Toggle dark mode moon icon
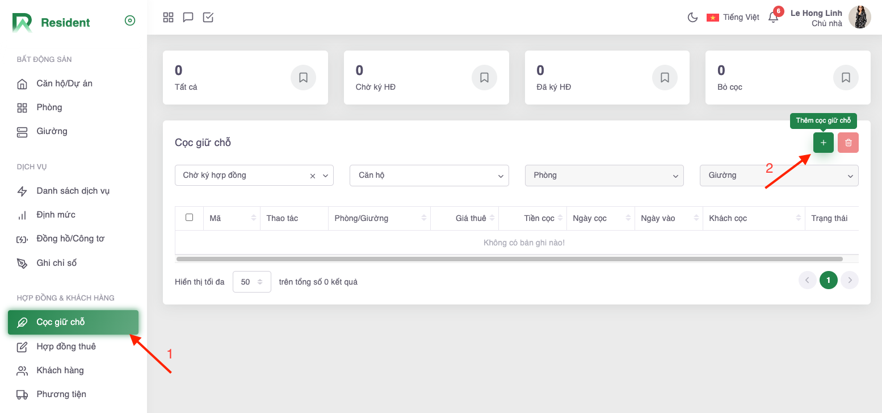 point(692,18)
